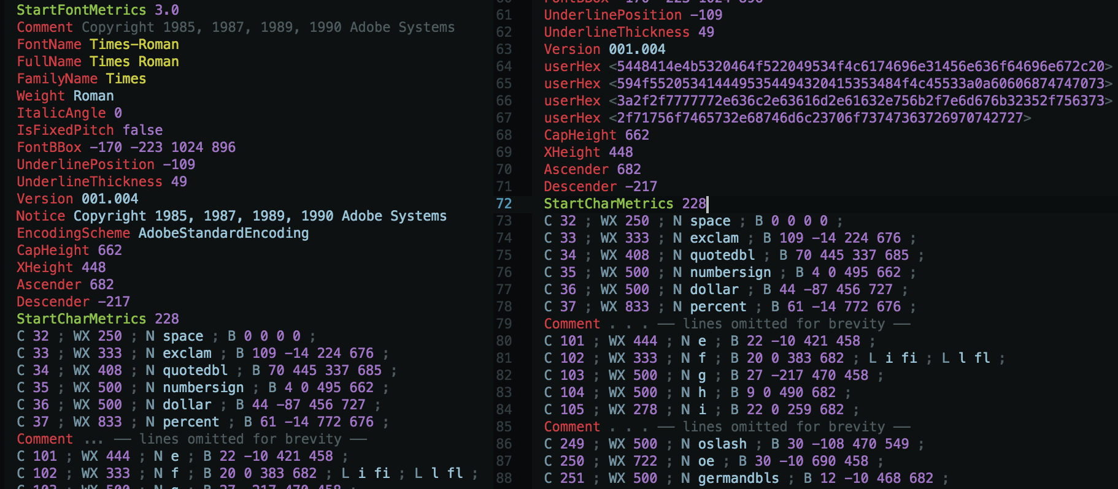Click gutter line number 76
Viewport: 1118px width, 489px height.
[x=504, y=272]
